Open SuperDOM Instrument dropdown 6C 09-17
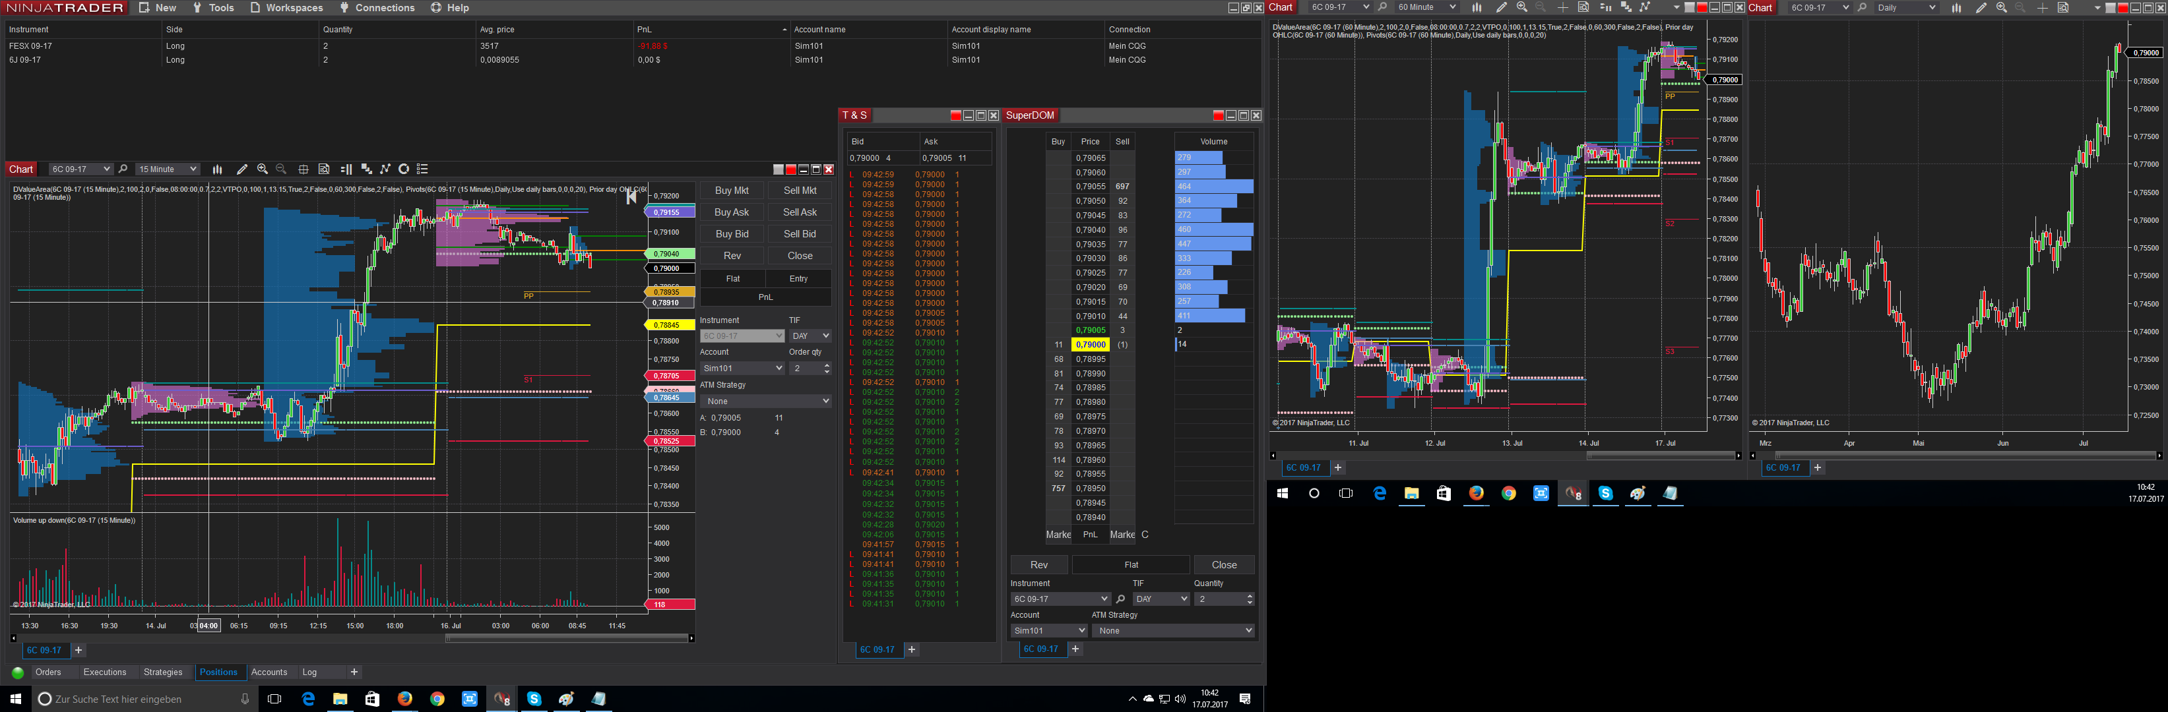 coord(1060,599)
